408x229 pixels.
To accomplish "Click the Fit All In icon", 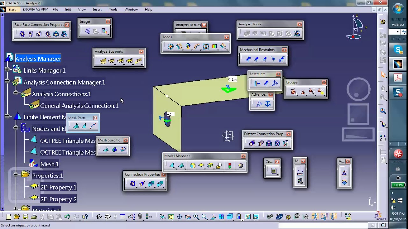I will point(171,217).
